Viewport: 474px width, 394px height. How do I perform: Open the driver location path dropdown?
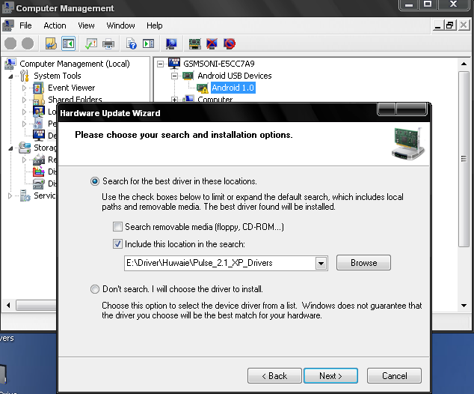point(321,263)
